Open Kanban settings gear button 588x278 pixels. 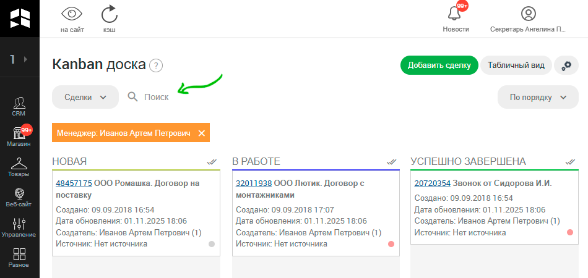click(566, 65)
